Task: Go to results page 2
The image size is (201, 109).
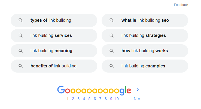Action: pos(73,99)
